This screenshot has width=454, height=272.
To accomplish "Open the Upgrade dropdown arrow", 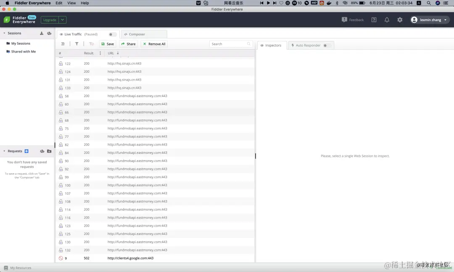I will (63, 20).
